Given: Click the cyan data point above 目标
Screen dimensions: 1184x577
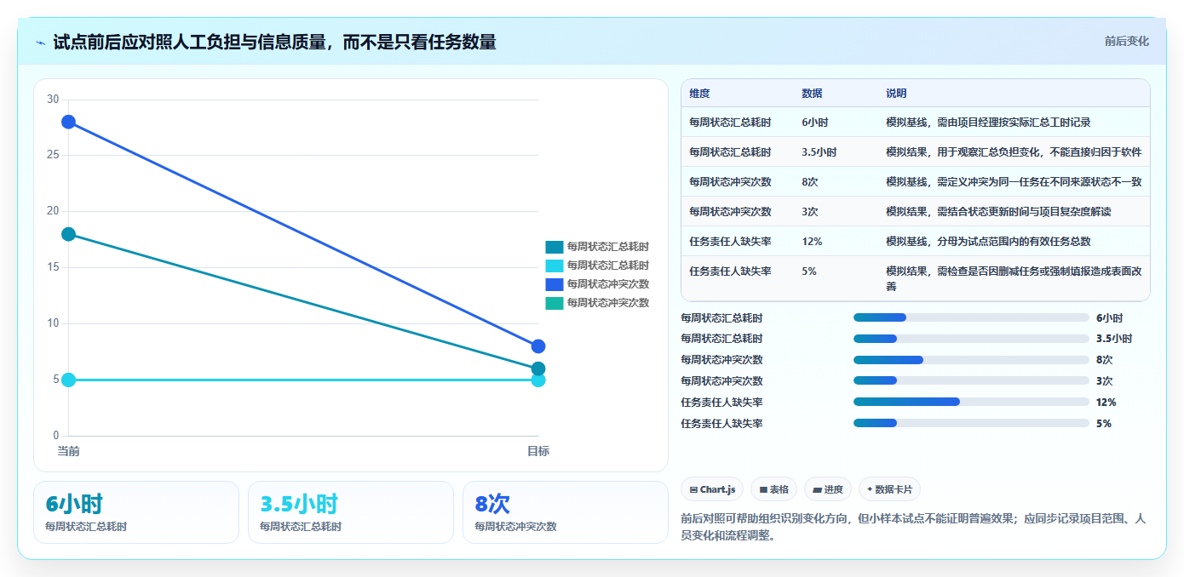Looking at the screenshot, I should 538,380.
